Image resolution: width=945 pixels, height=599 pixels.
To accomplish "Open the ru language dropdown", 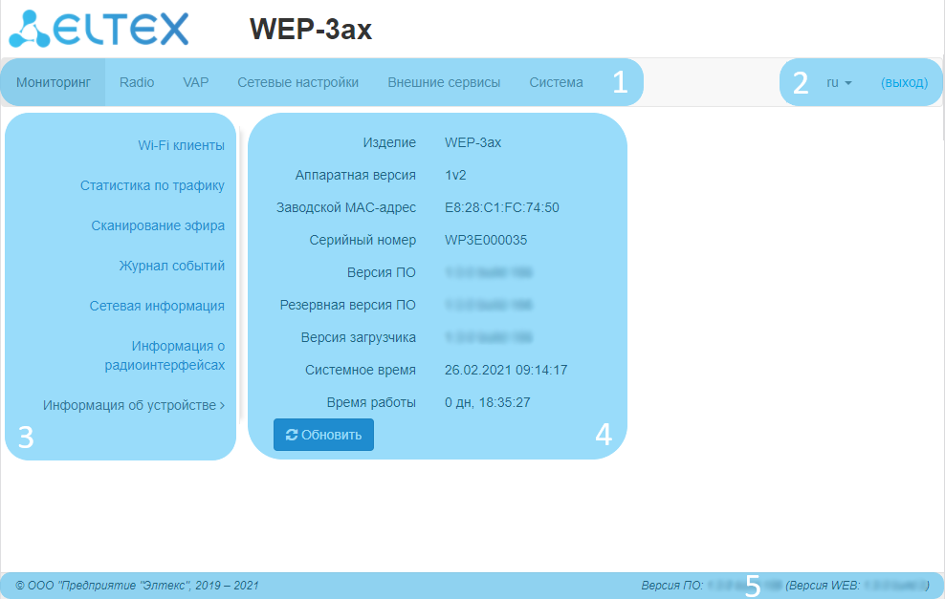I will point(839,82).
